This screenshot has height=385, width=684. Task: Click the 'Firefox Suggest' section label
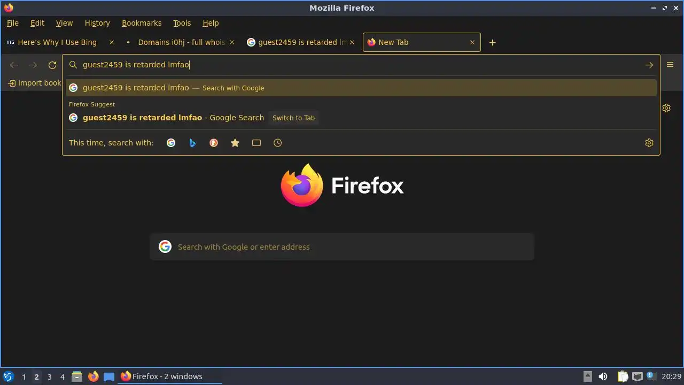92,104
